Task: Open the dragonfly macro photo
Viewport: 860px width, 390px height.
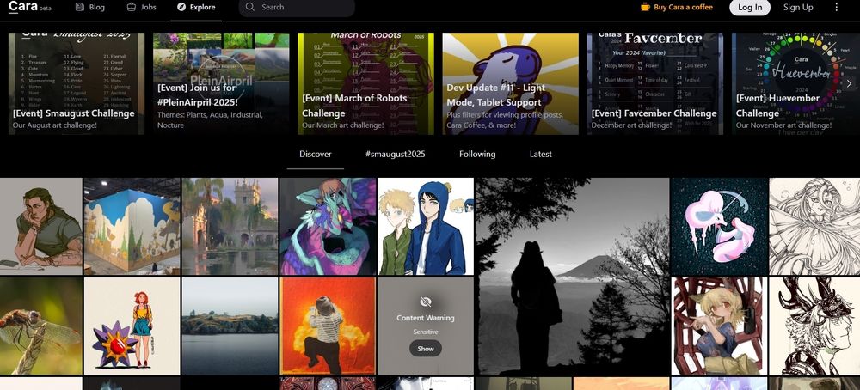Action: pyautogui.click(x=41, y=326)
